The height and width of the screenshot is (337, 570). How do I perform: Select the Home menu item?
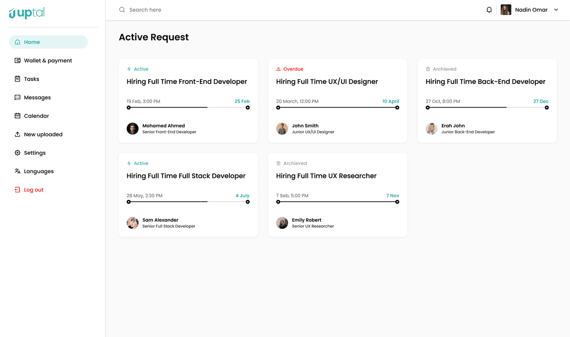(32, 42)
